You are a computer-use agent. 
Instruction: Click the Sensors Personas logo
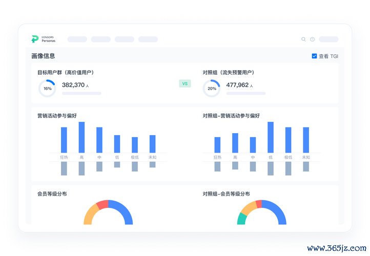(x=44, y=39)
